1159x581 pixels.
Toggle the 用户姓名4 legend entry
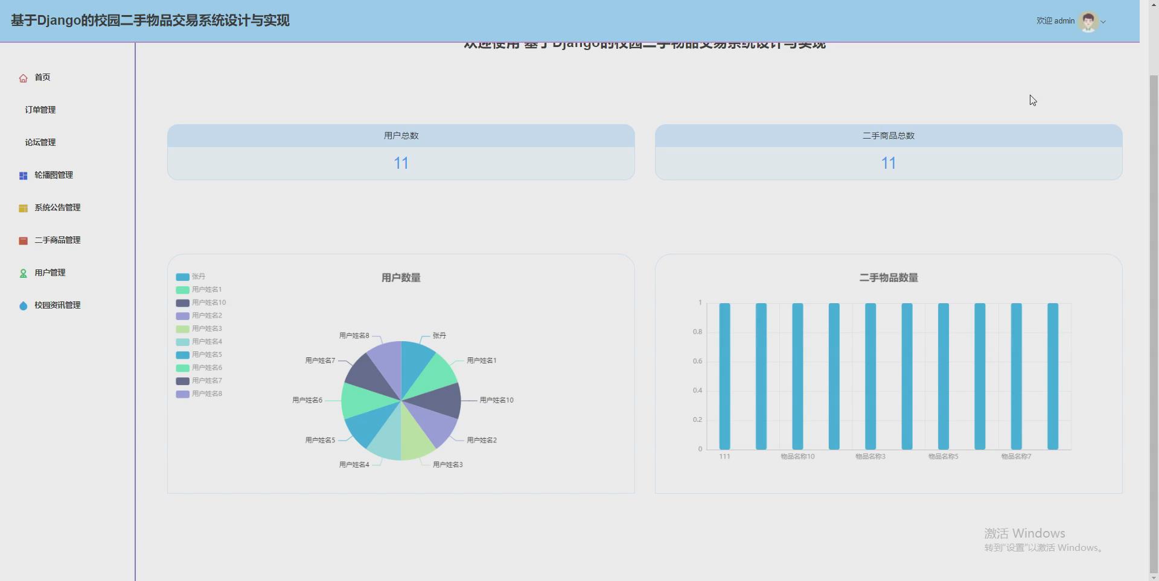click(x=199, y=342)
